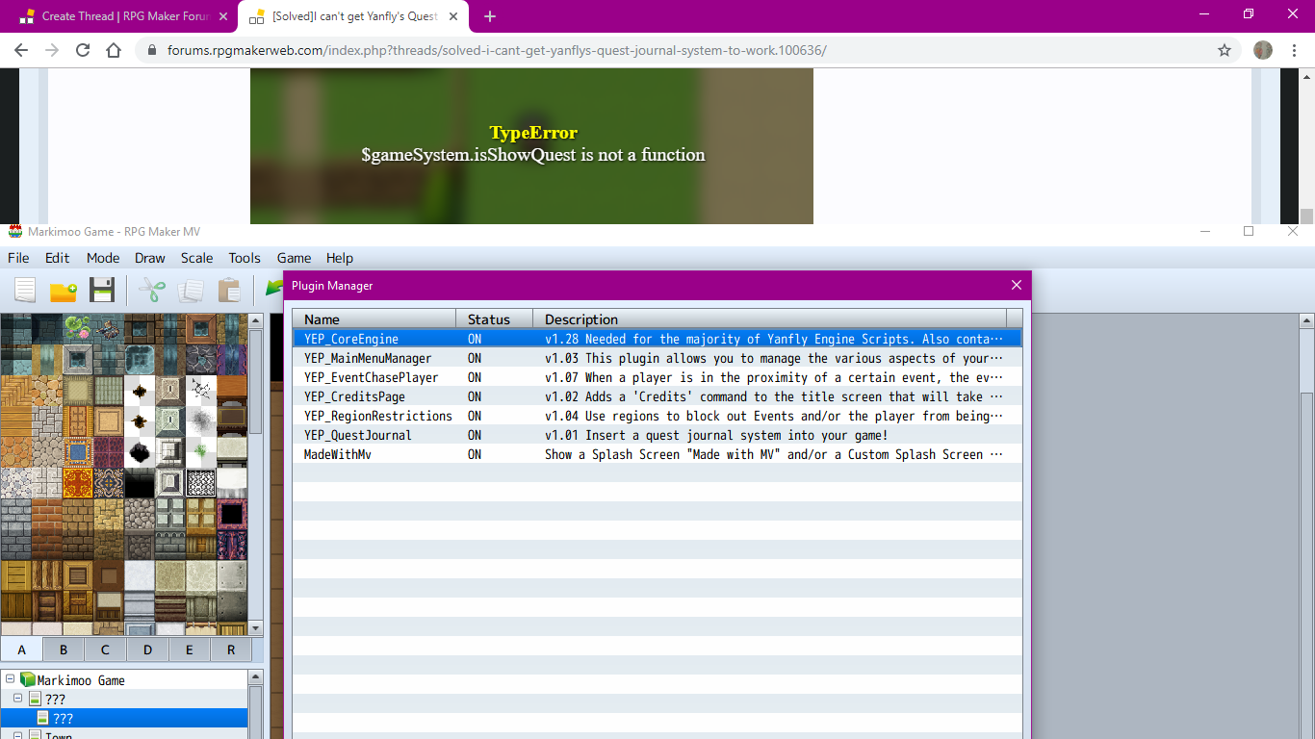Switch to tileset tab B
The image size is (1315, 739).
click(64, 650)
